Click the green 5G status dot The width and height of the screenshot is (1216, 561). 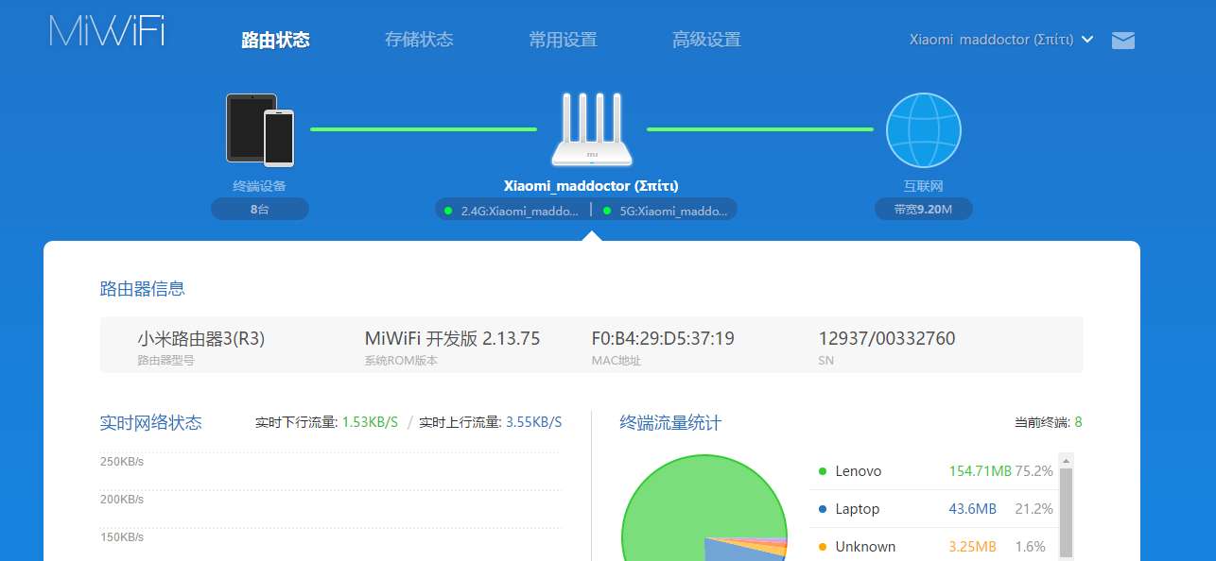click(x=606, y=211)
